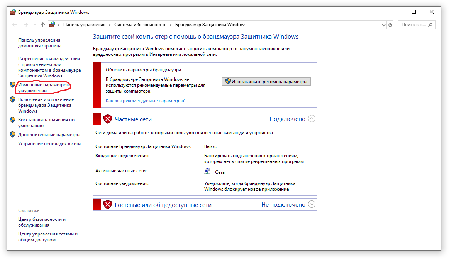Viewport: 449px width, 259px height.
Task: Collapse the Частные сети section
Action: tap(312, 119)
